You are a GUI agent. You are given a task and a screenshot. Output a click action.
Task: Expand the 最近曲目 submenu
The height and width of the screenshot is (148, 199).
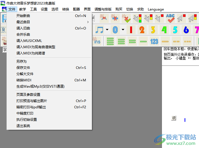tap(49, 22)
